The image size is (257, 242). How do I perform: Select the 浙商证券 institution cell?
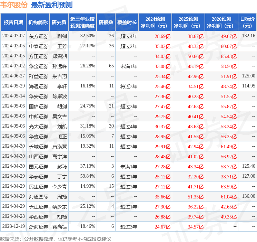[x=39, y=227]
